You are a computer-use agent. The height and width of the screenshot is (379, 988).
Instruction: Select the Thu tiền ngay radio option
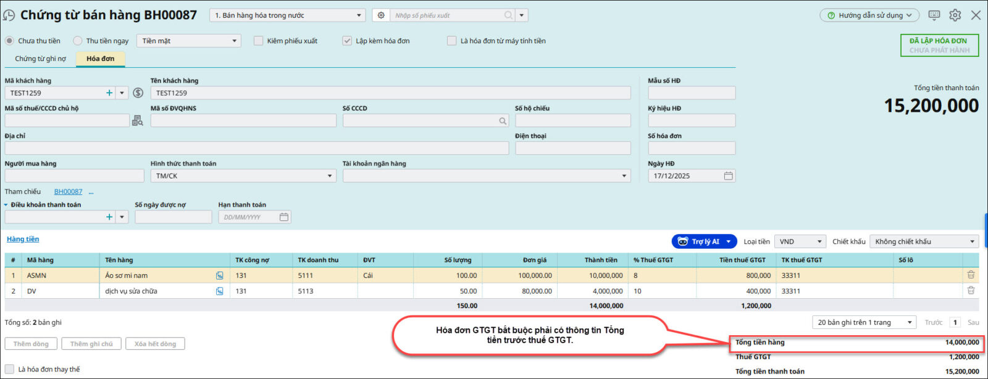(78, 41)
